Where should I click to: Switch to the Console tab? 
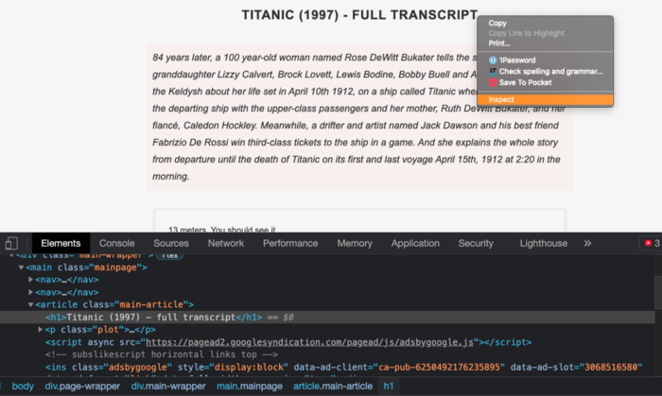(x=117, y=243)
